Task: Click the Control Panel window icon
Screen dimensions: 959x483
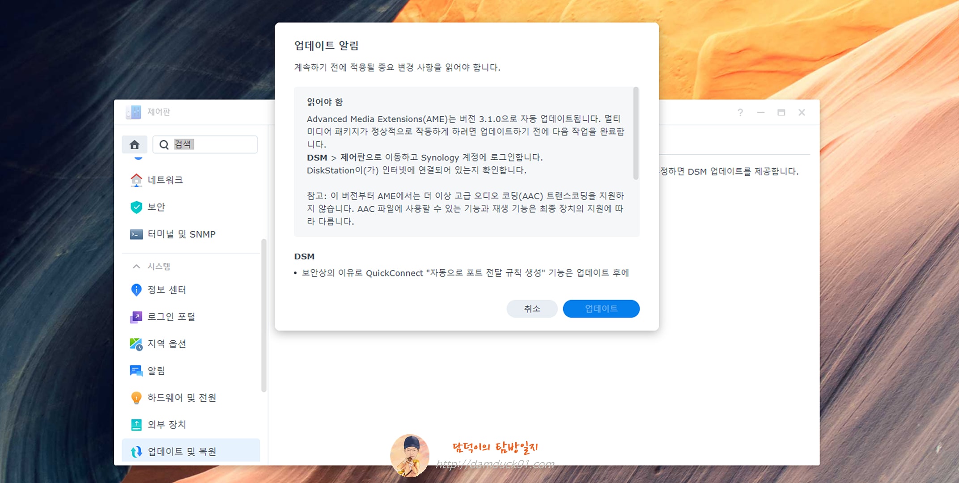Action: point(133,112)
